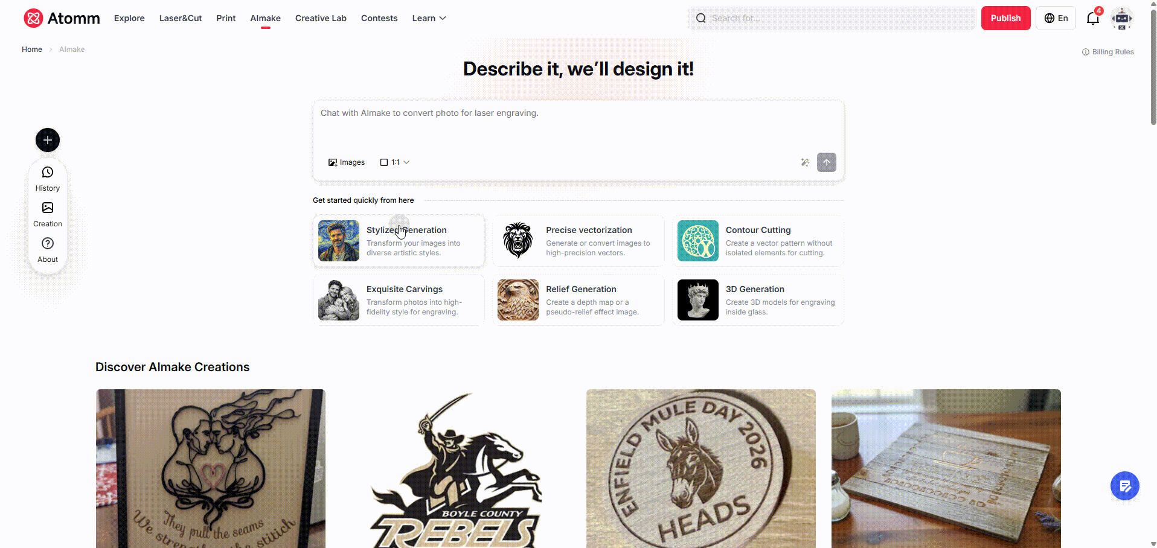Open the user avatar profile icon

click(1122, 18)
